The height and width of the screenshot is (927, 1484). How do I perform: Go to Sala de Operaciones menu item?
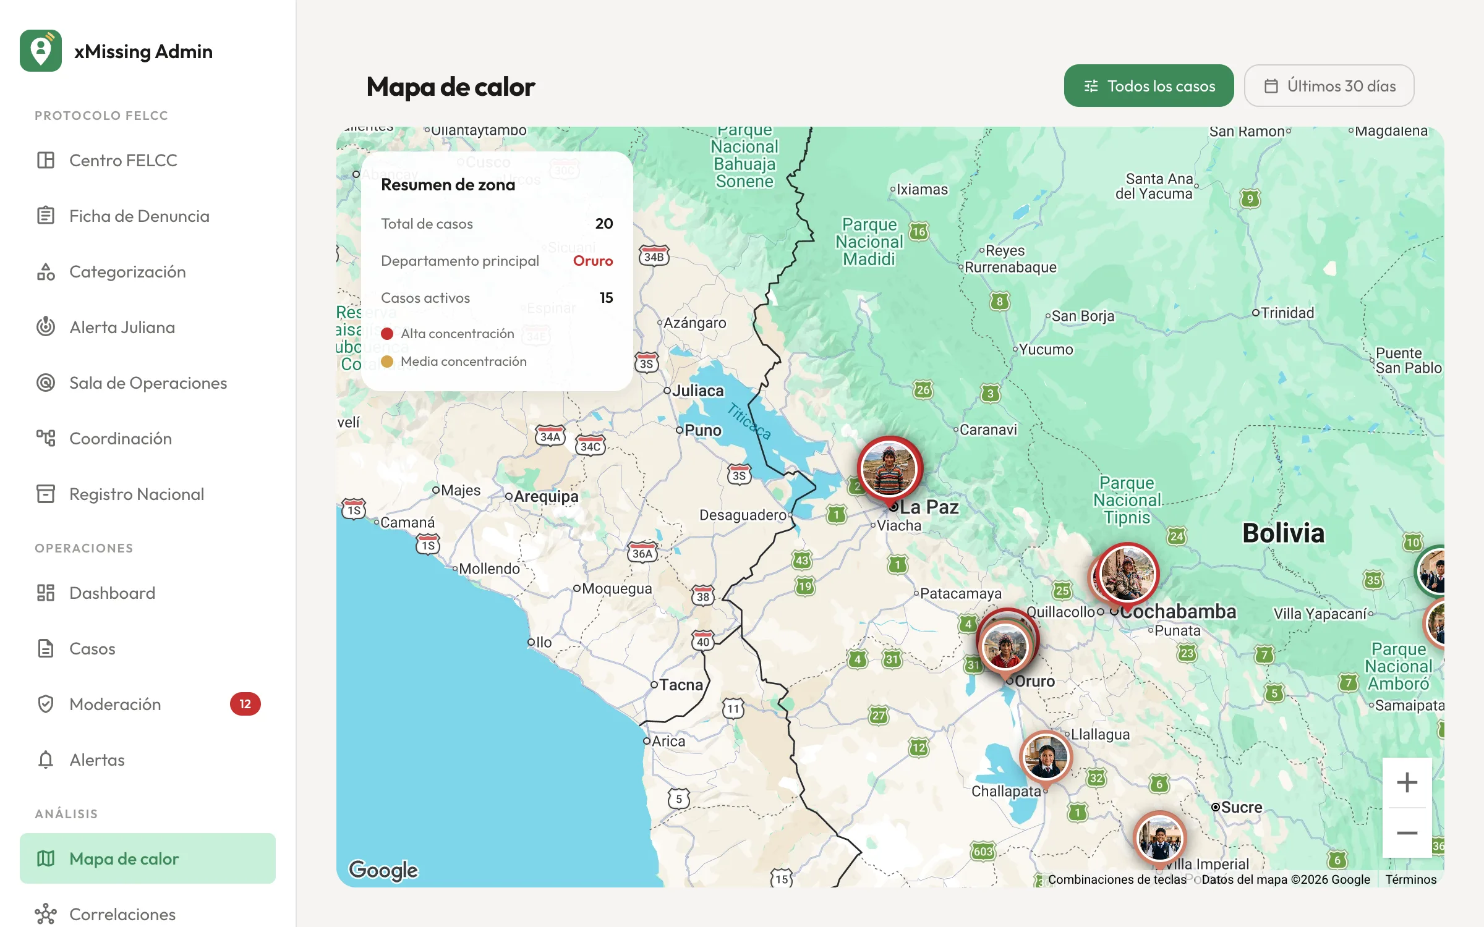click(148, 383)
